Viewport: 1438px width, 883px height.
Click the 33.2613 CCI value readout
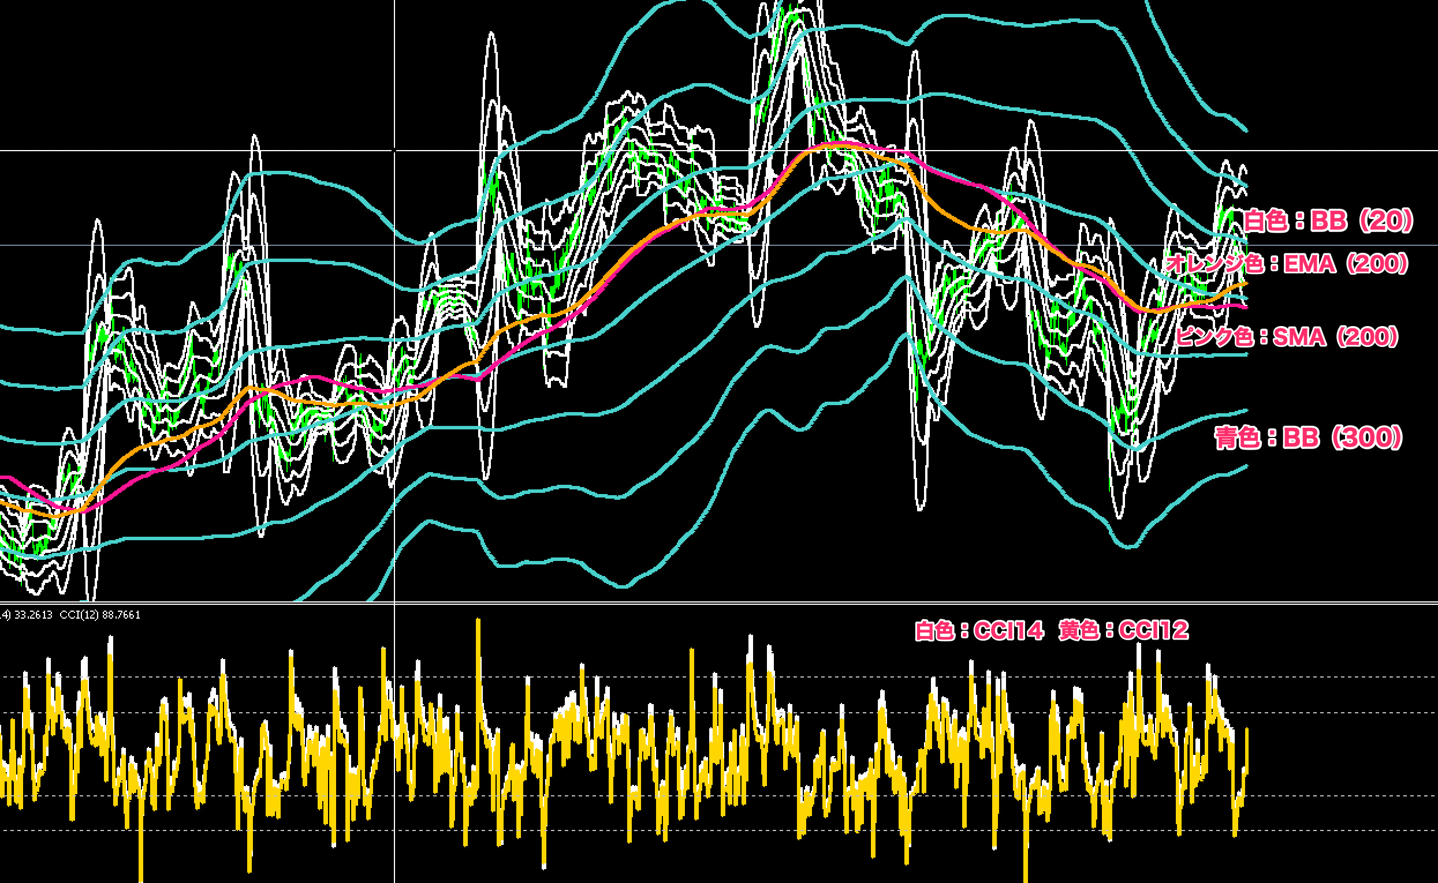(33, 615)
